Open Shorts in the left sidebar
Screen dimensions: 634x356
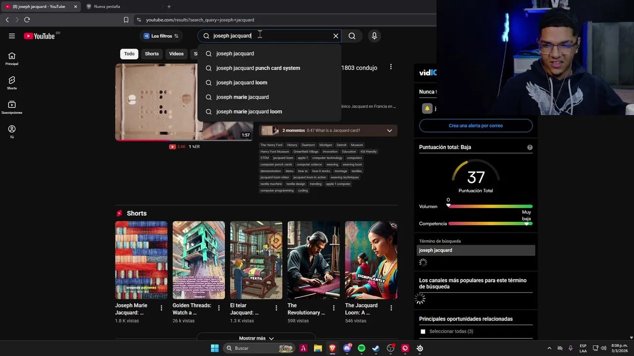[12, 83]
